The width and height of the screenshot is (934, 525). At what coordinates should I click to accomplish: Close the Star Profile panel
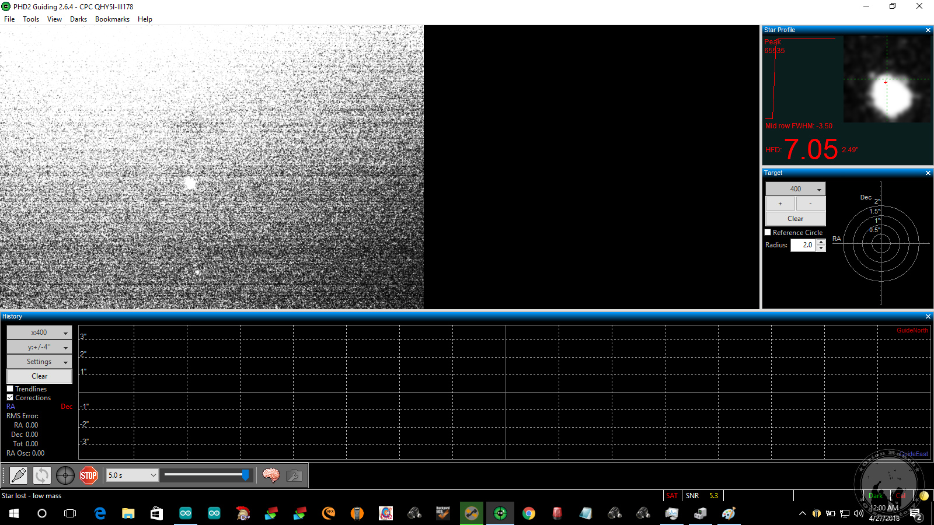928,30
